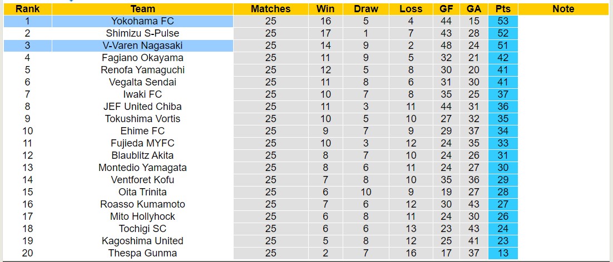
Task: Click the Kagoshima United team name
Action: click(x=142, y=241)
